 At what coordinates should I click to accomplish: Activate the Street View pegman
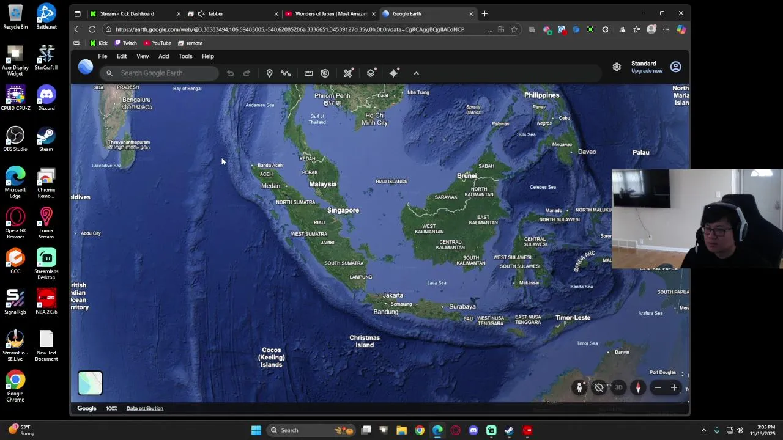point(579,387)
